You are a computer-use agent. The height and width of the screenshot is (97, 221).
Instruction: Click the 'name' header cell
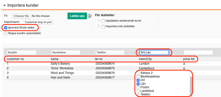click(x=55, y=59)
